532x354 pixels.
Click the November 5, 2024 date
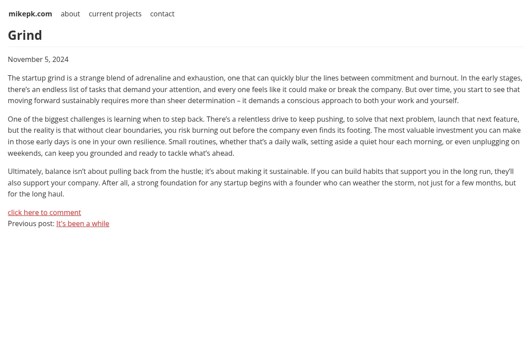pos(38,59)
